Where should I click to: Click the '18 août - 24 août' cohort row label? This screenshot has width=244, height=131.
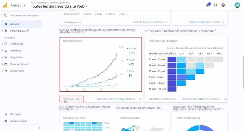157,65
